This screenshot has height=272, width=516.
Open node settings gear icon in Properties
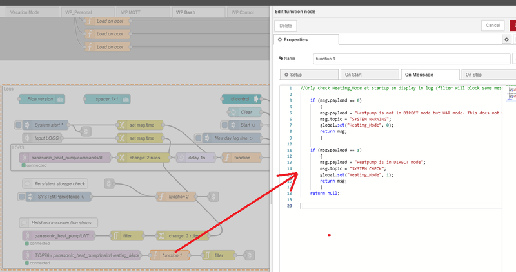click(x=506, y=40)
